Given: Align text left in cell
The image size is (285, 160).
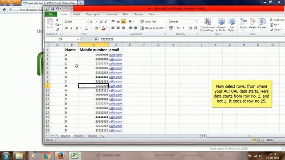Looking at the screenshot, I should click(x=113, y=28).
